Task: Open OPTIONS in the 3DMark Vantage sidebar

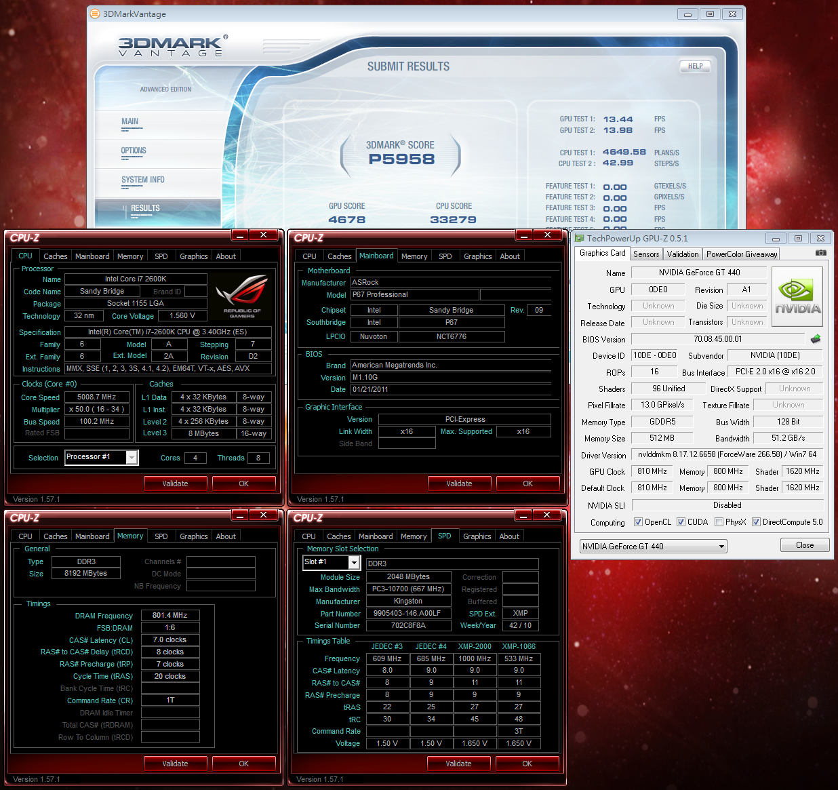Action: coord(134,151)
